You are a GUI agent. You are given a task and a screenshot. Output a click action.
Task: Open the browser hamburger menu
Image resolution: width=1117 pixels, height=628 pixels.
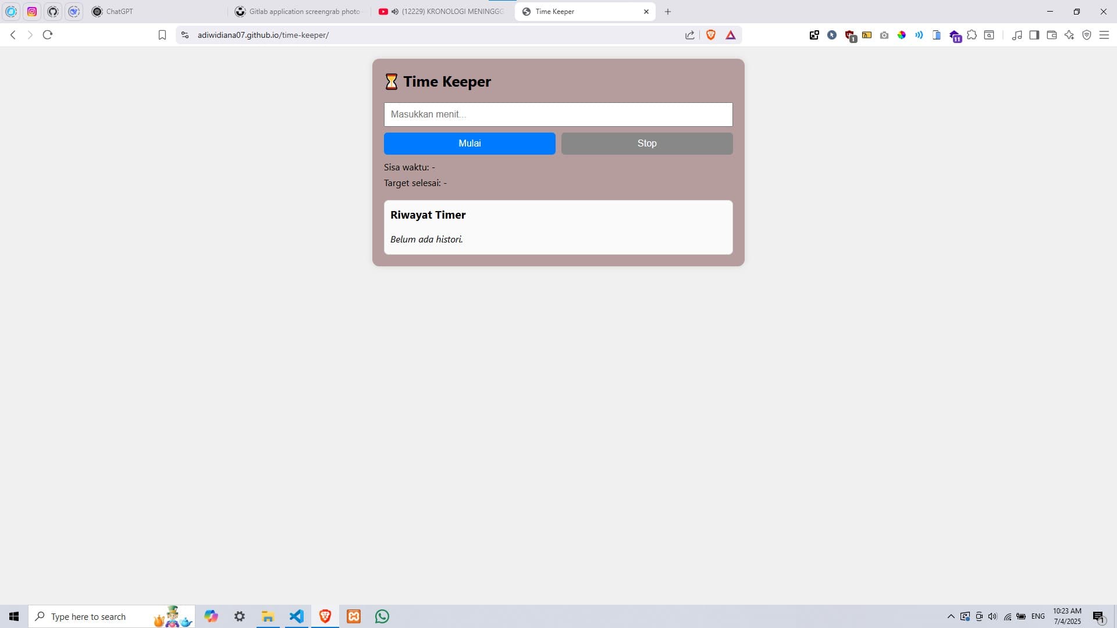1104,35
